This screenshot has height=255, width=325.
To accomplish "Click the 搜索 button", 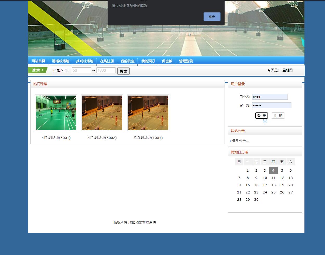I will point(123,71).
